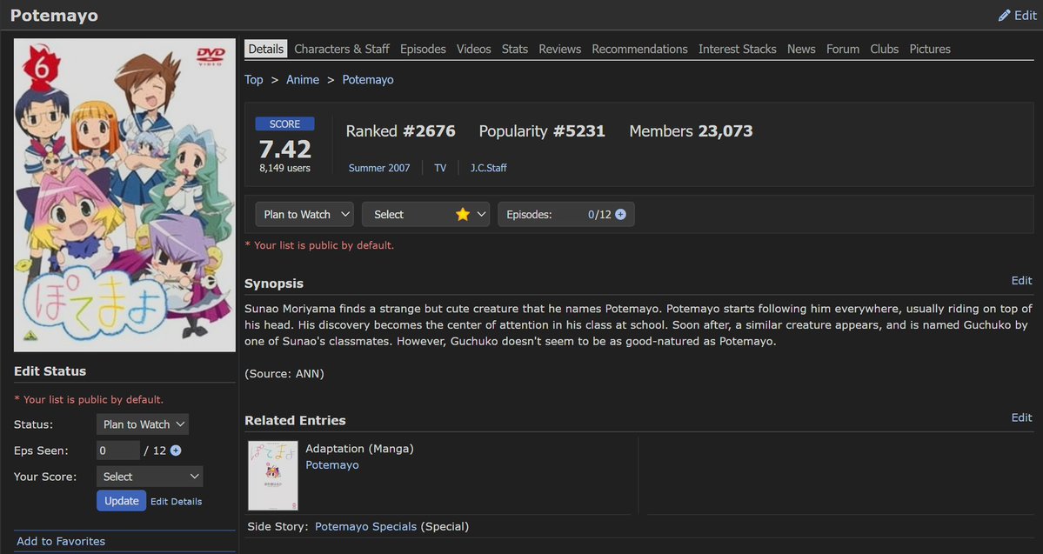
Task: Open the News tab
Action: (x=801, y=49)
